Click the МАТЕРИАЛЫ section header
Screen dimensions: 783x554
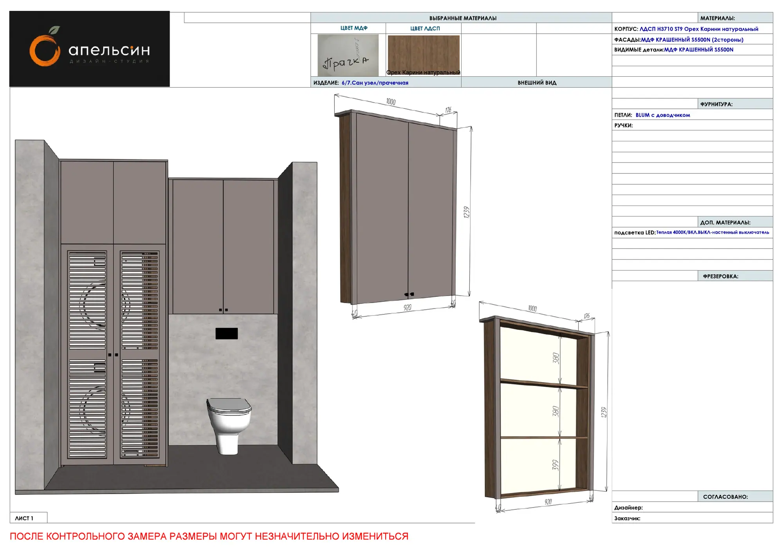735,18
